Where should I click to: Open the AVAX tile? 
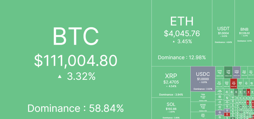[x=227, y=83]
